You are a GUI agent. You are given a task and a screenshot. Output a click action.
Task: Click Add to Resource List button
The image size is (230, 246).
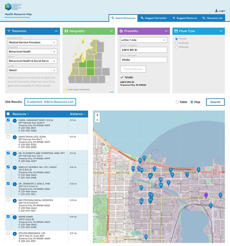(50, 102)
